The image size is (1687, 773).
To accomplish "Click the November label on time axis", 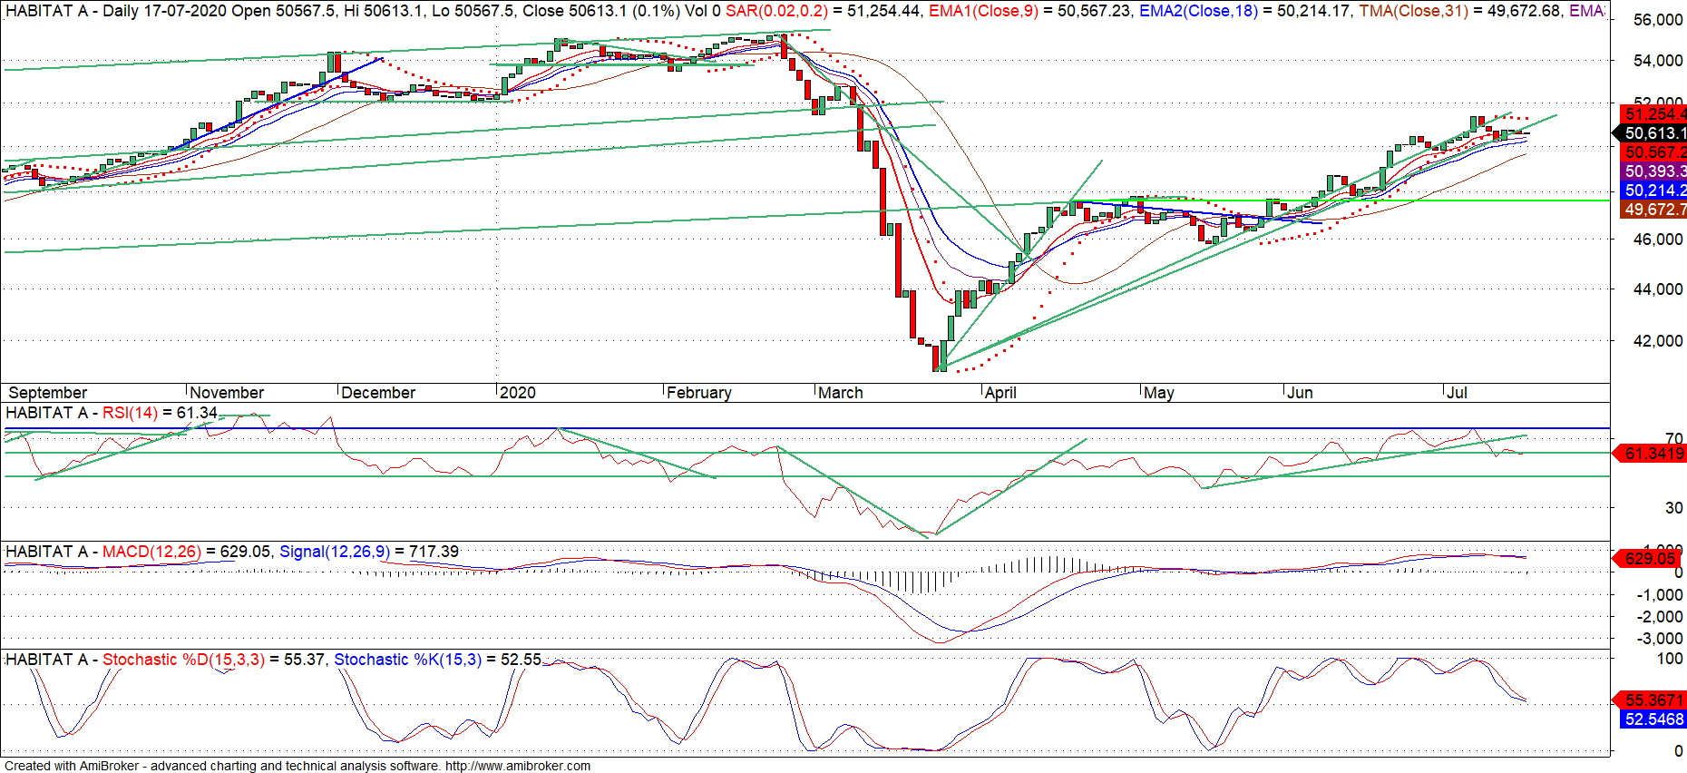I will click(227, 393).
